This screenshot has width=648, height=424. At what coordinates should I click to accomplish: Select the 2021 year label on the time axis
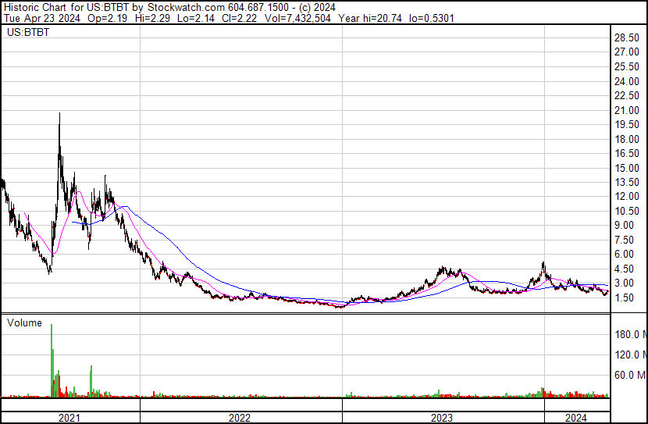[70, 418]
